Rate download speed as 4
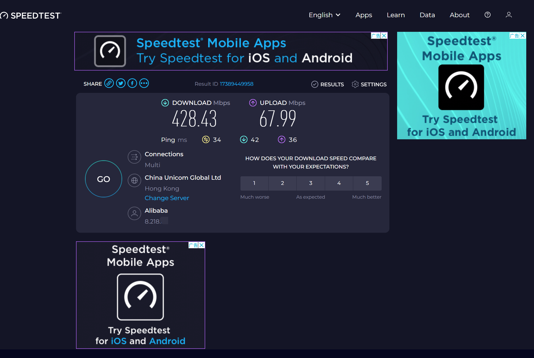The height and width of the screenshot is (358, 534). coord(339,183)
